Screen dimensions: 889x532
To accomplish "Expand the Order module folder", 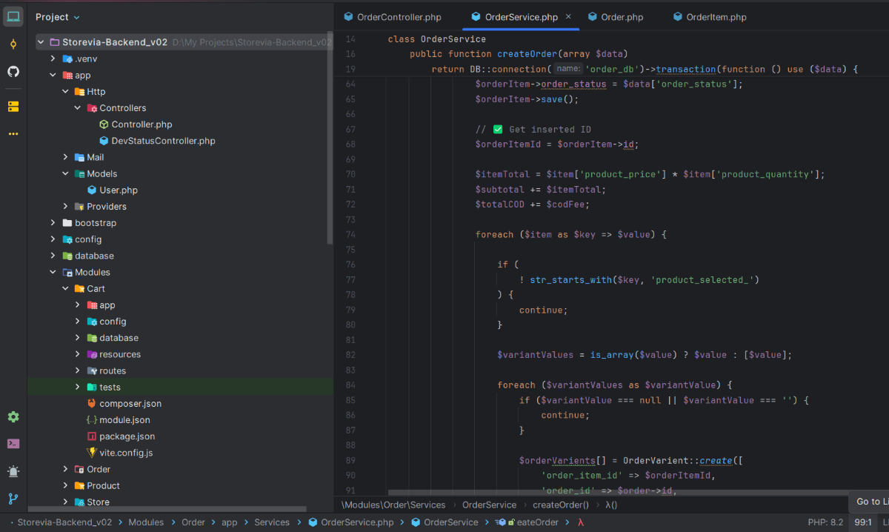I will [x=65, y=469].
